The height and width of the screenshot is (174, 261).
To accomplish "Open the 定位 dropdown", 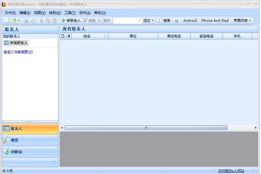I will pos(148,21).
